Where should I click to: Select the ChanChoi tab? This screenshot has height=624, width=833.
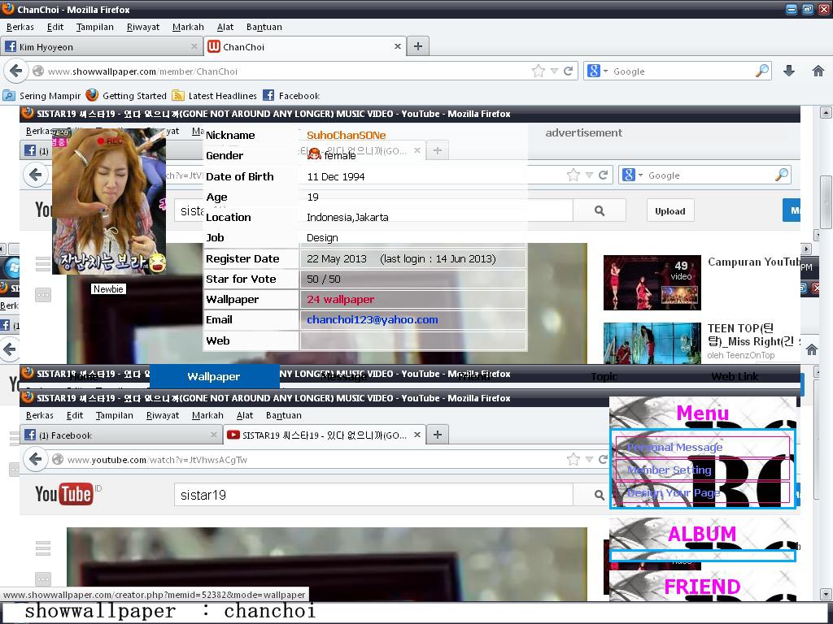tap(306, 46)
